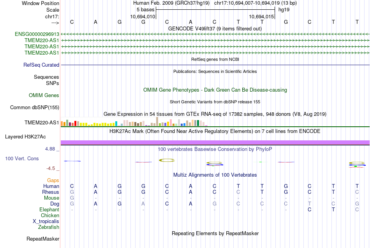
Task: Click the lone G base in Mouse row
Action: coord(72,198)
